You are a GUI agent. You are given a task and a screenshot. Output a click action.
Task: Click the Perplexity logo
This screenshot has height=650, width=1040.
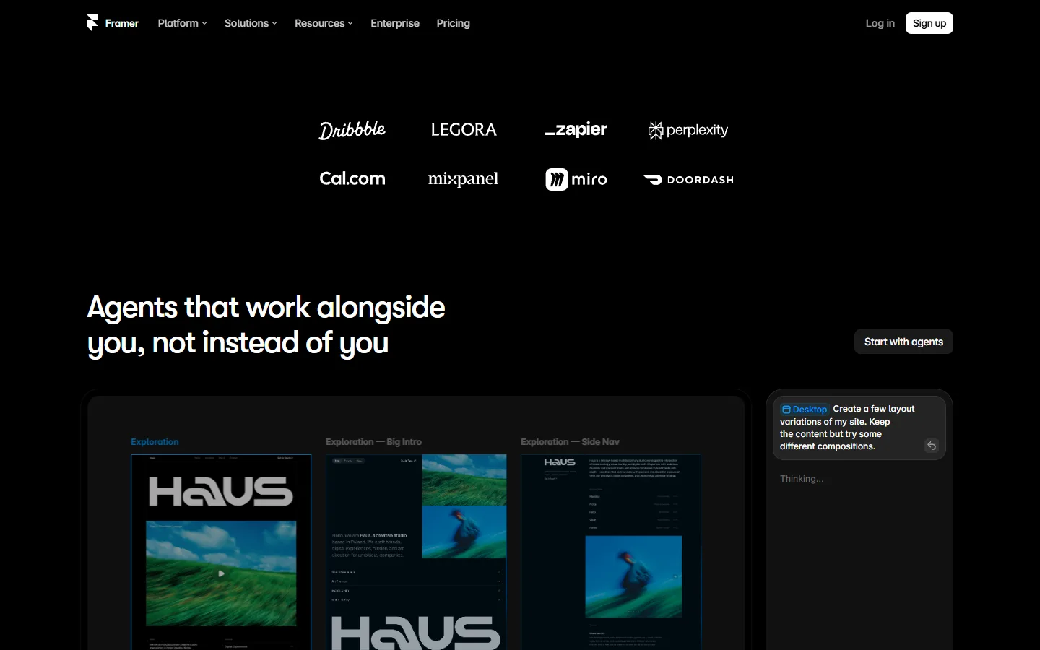[x=688, y=130]
